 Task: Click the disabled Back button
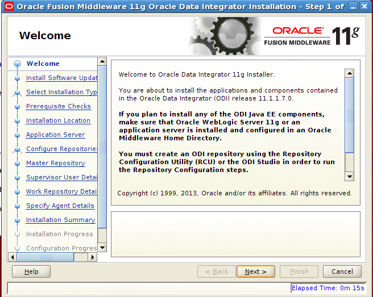click(217, 271)
